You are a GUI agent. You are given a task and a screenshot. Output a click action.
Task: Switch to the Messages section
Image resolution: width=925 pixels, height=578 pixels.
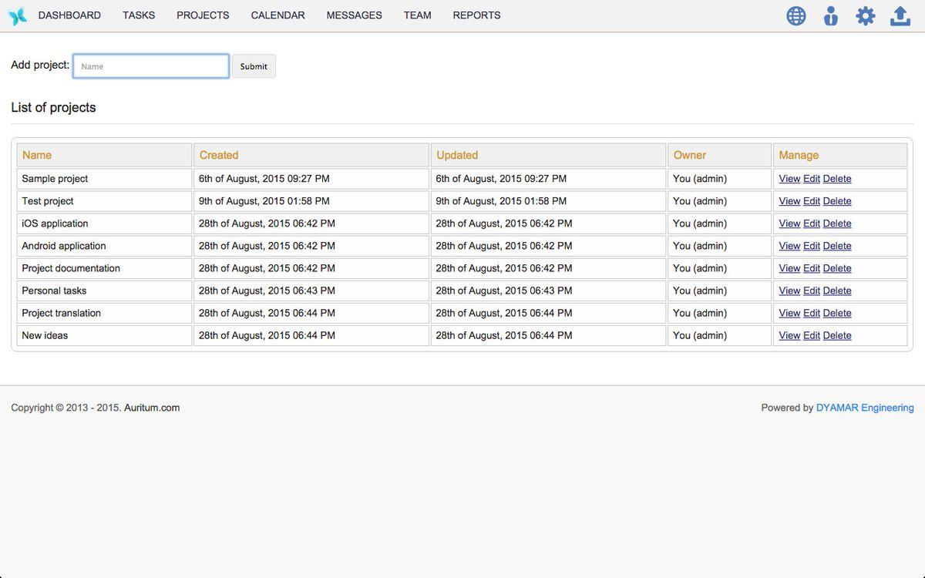pos(354,15)
